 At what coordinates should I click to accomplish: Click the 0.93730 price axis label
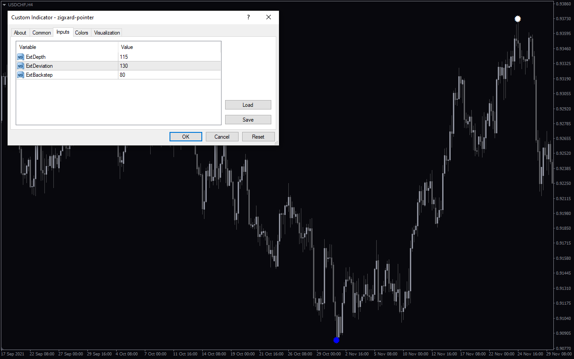tap(563, 19)
